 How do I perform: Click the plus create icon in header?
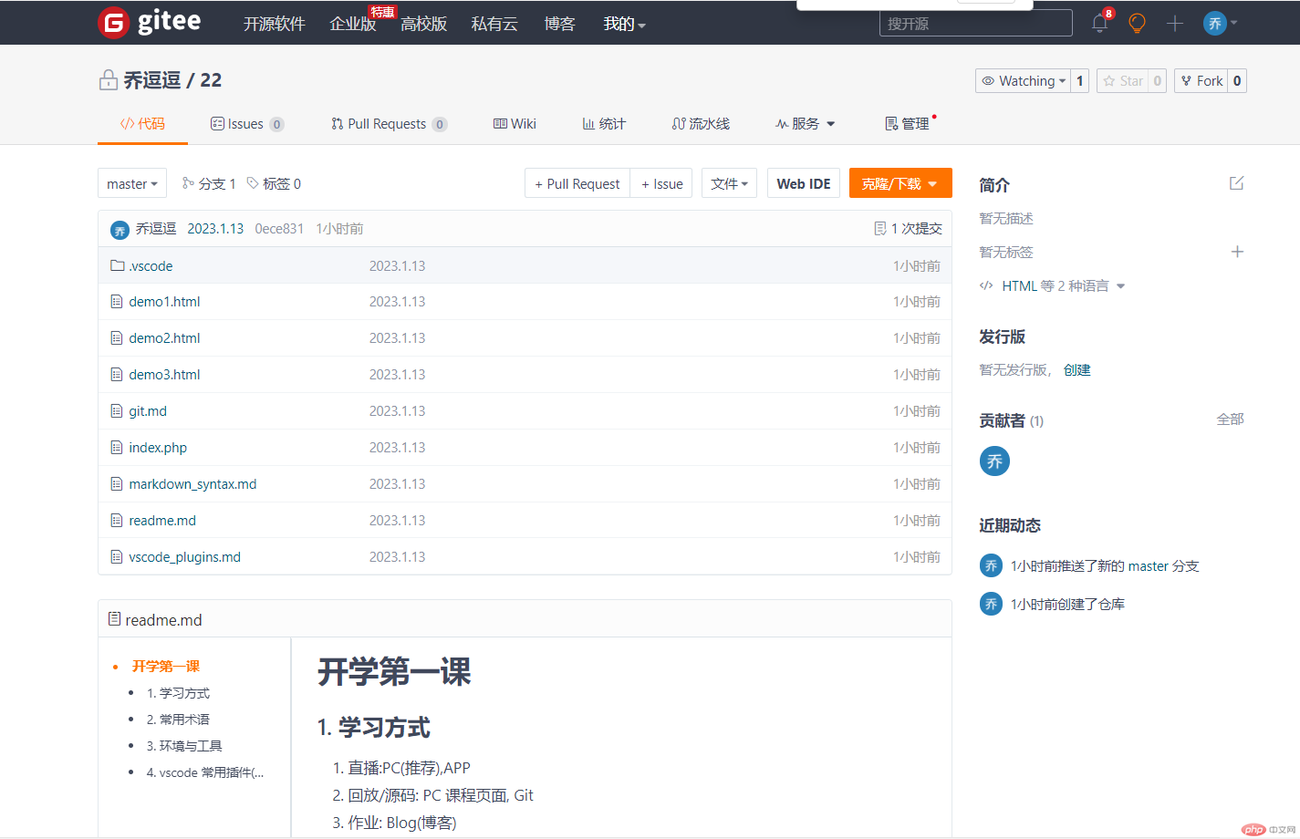pyautogui.click(x=1175, y=23)
